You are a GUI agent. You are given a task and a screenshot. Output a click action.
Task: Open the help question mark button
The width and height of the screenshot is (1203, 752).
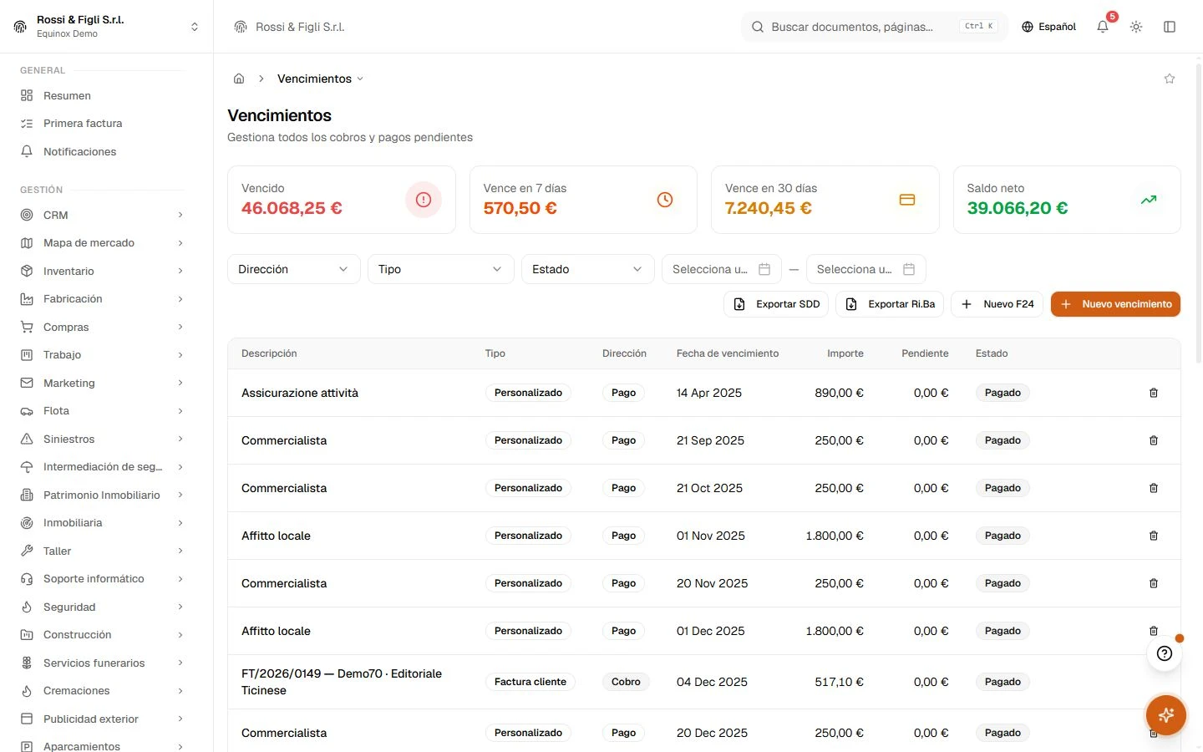pyautogui.click(x=1165, y=653)
